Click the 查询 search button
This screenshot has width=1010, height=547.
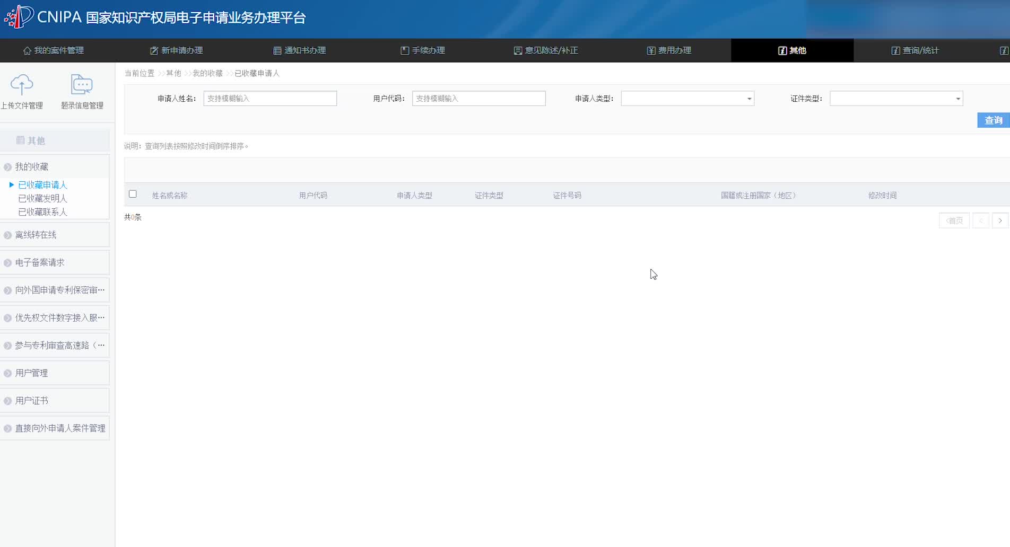[x=993, y=120]
